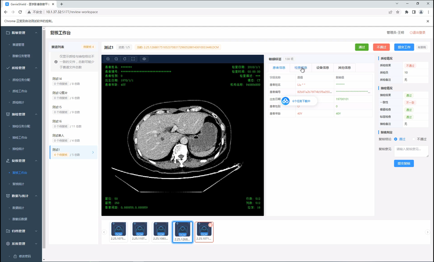
Task: Switch to the 患者信息 tab
Action: 279,67
